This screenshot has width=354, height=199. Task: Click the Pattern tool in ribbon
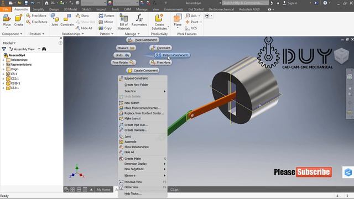106,15
